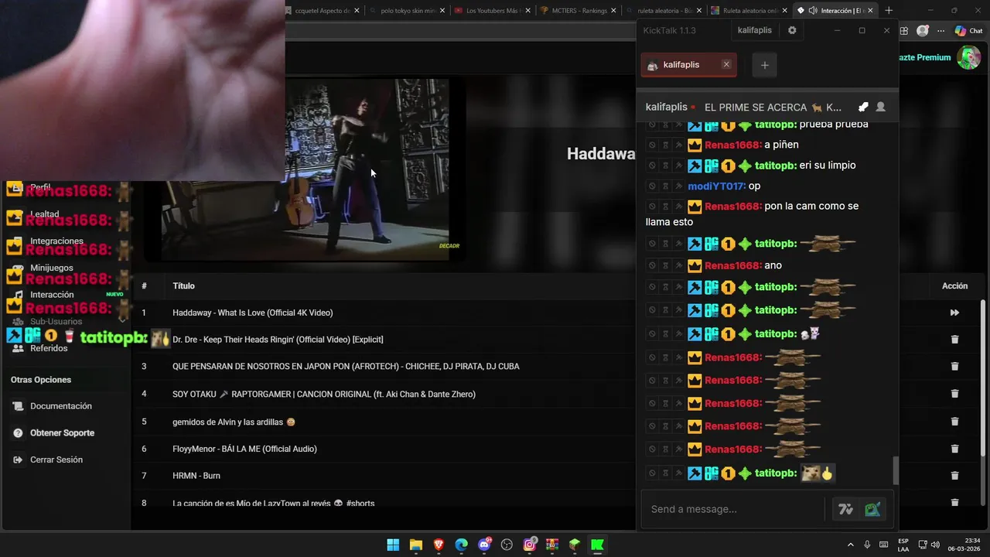The width and height of the screenshot is (990, 557).
Task: Select 'FloyyMenor - BÁI LA ME' title
Action: coord(244,449)
